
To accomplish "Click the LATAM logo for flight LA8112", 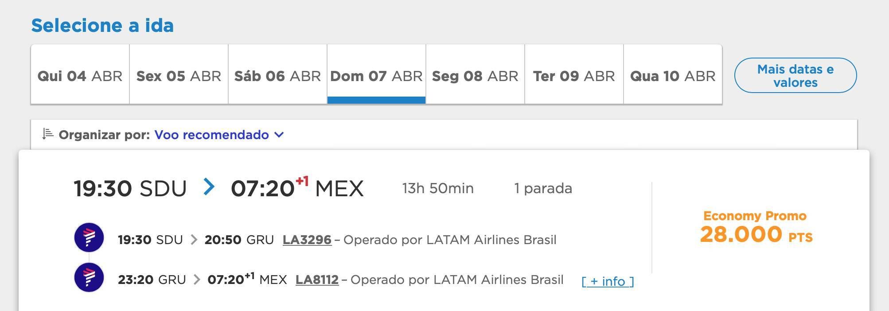I will [89, 277].
